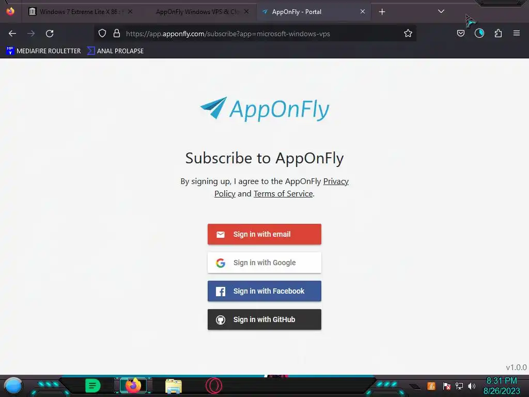529x397 pixels.
Task: Click the Subscribe to AppOnFly heading
Action: pyautogui.click(x=264, y=158)
